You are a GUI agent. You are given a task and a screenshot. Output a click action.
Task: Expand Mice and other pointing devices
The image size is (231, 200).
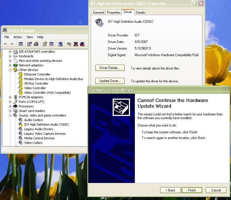tap(10, 61)
